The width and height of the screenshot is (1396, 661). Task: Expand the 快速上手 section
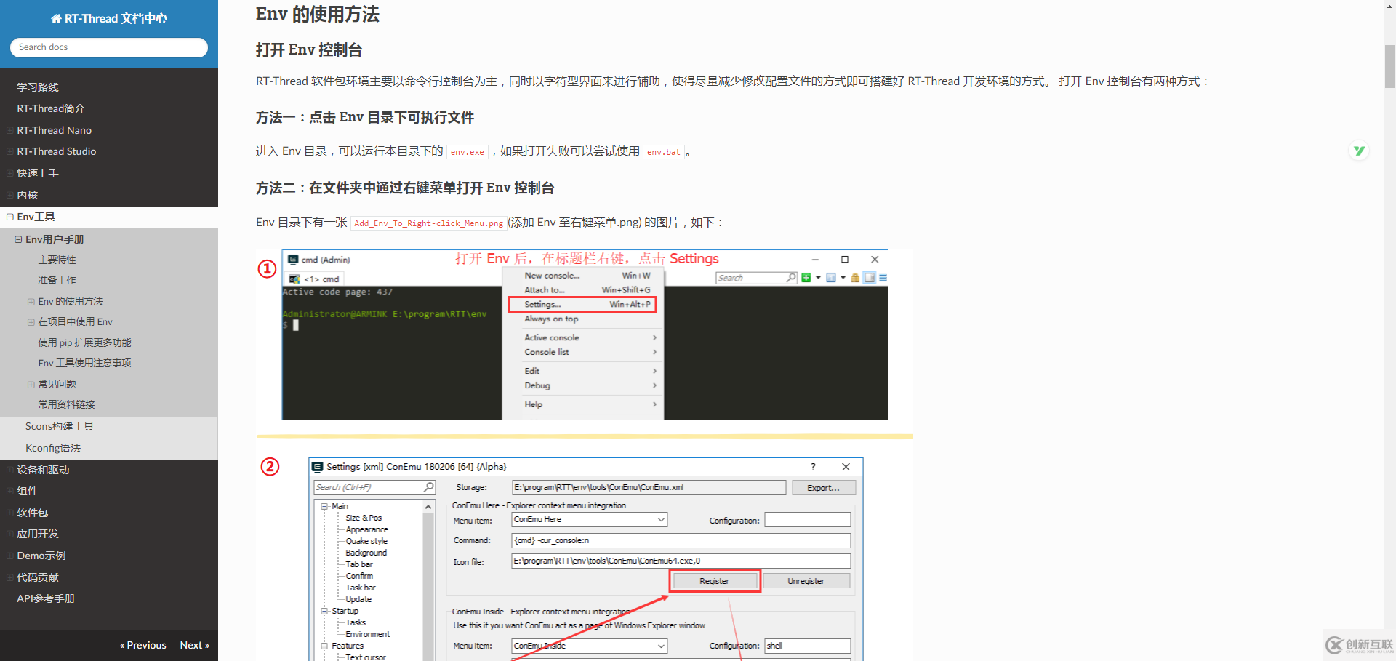click(x=9, y=173)
